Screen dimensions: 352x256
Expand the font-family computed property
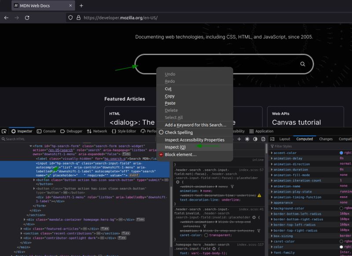pos(271,252)
